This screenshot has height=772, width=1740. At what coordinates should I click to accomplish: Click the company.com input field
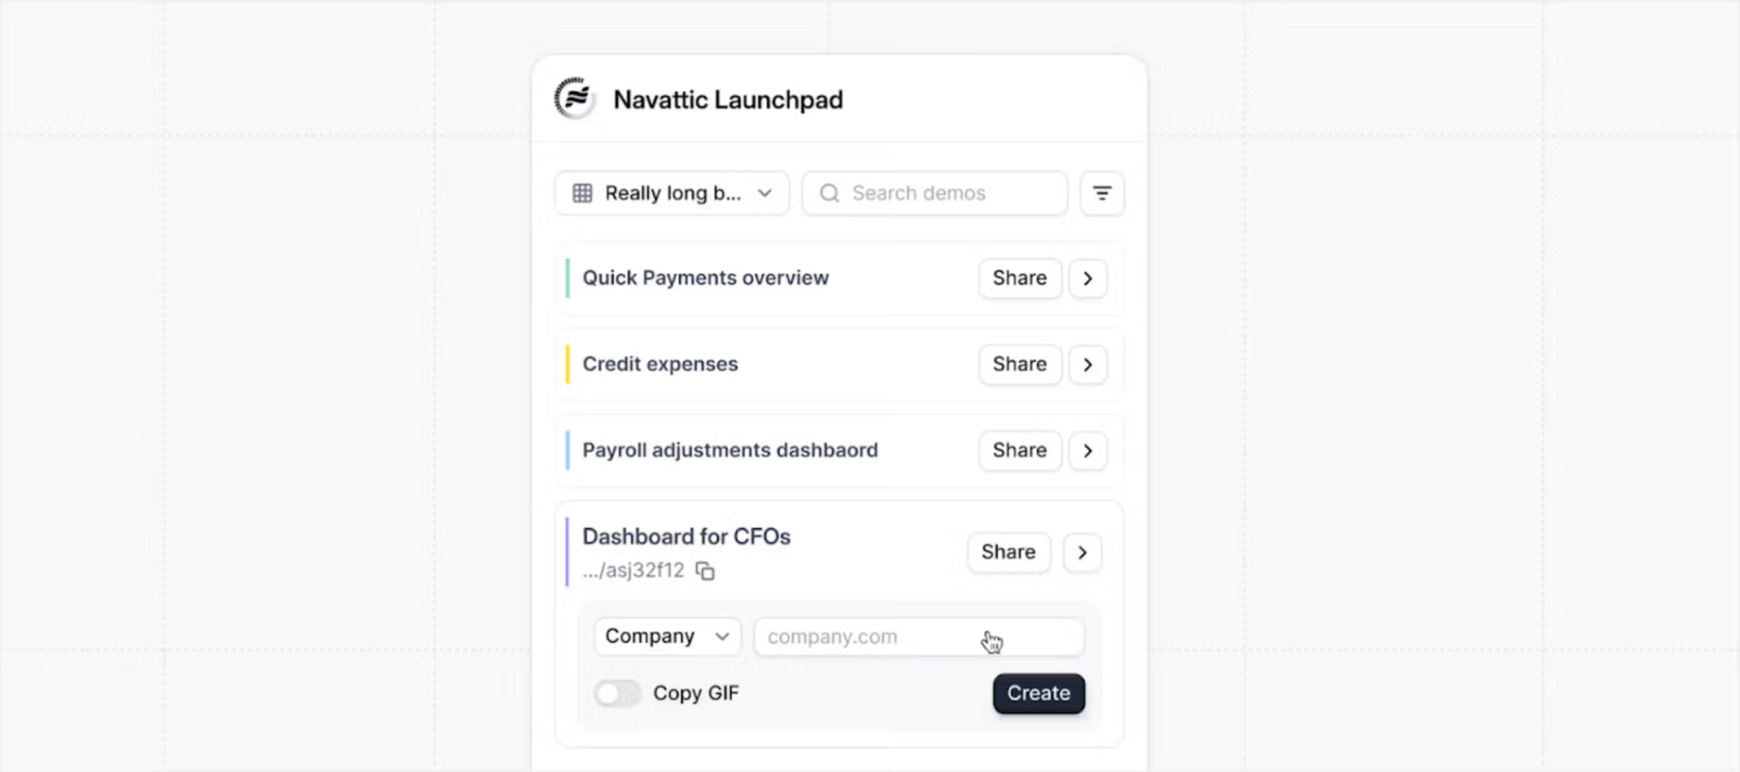pos(919,636)
